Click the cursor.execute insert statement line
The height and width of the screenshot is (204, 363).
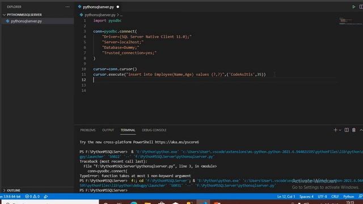(179, 74)
